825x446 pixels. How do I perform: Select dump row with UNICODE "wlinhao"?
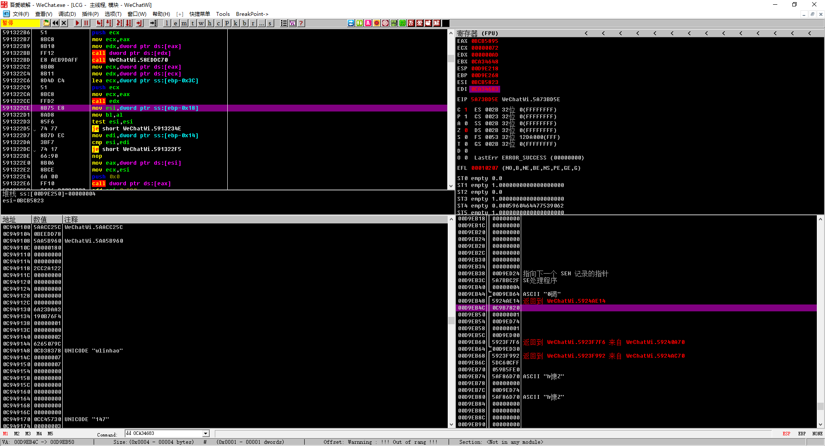click(x=224, y=351)
